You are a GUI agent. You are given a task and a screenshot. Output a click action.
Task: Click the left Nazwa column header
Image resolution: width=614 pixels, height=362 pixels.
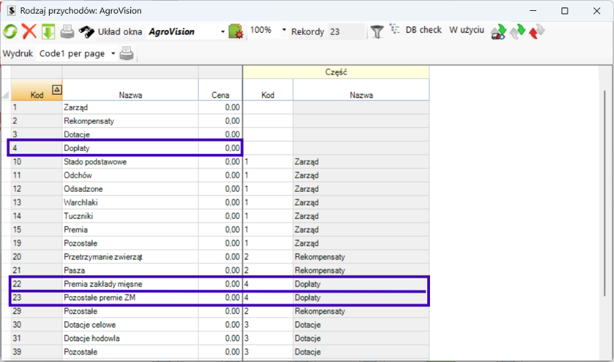click(x=130, y=90)
